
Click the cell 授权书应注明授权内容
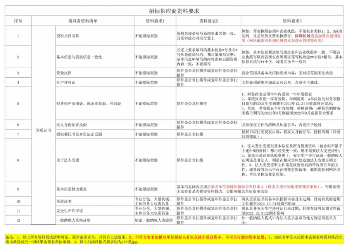tap(292, 134)
